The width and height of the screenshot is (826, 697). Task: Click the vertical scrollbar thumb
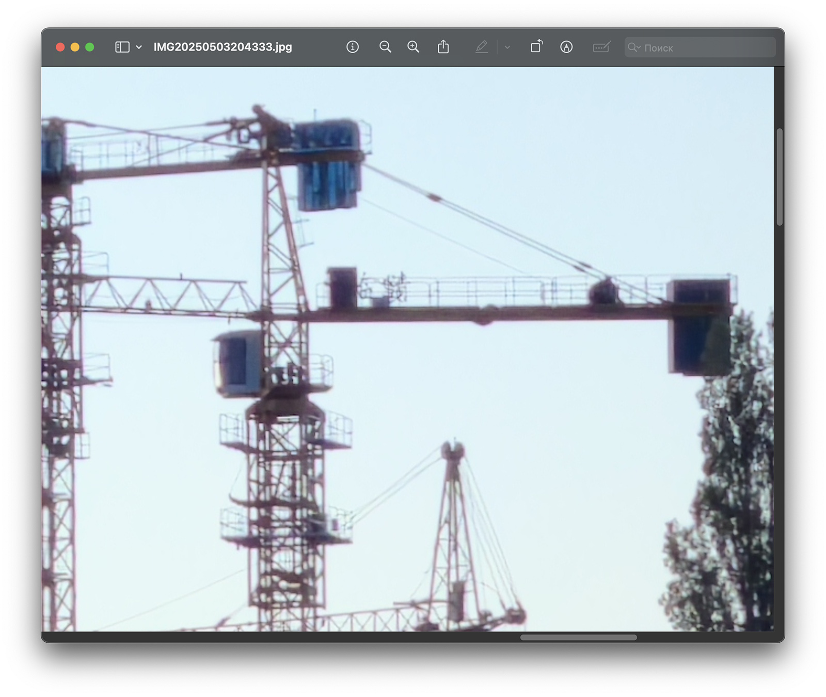[x=780, y=177]
